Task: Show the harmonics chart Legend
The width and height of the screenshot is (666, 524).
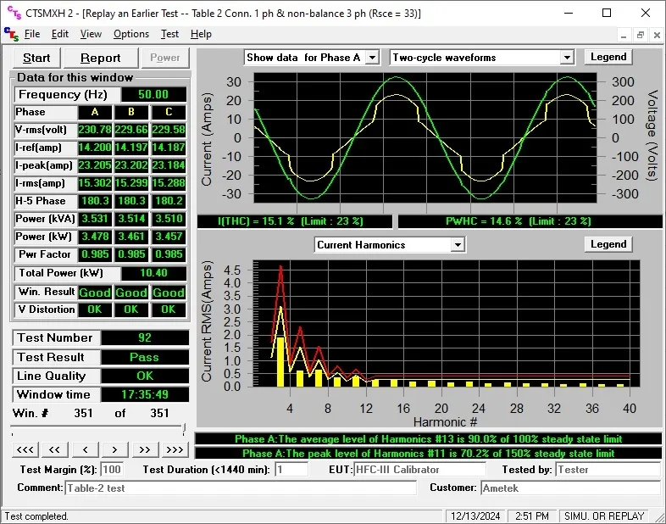Action: click(x=608, y=244)
